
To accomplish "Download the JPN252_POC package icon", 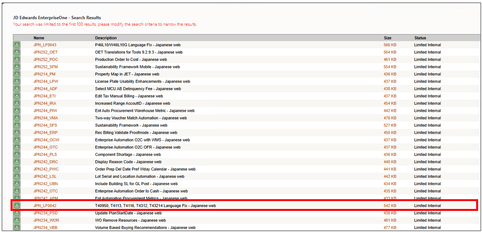I will click(x=17, y=59).
